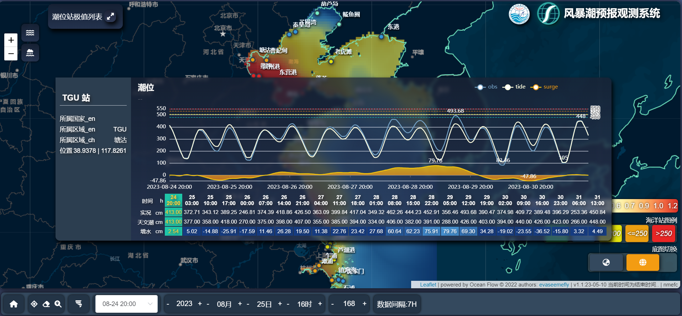Select the 25 03:00 time column header
Screen dimensions: 682x316
192,200
